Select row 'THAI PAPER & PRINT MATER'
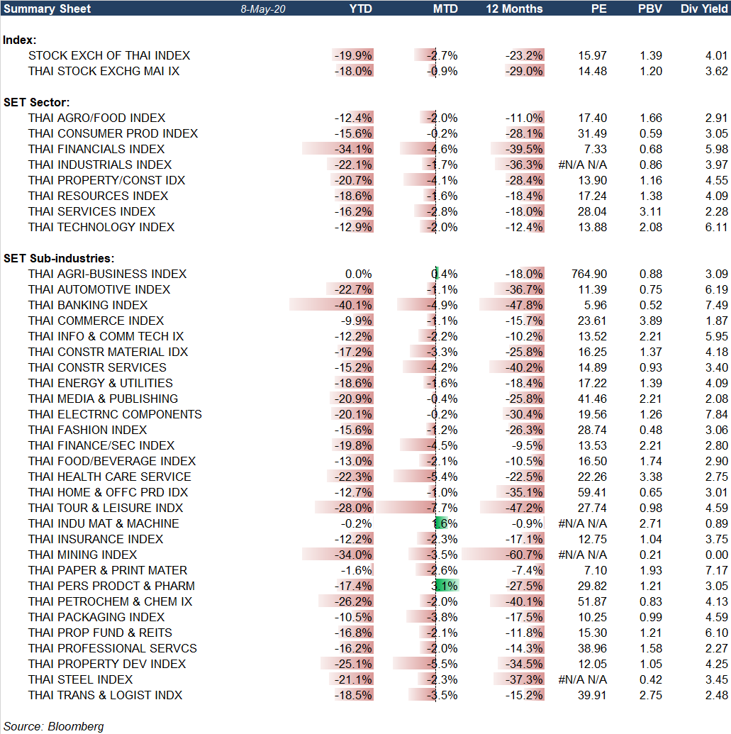Viewport: 731px width, 734px height. tap(366, 570)
